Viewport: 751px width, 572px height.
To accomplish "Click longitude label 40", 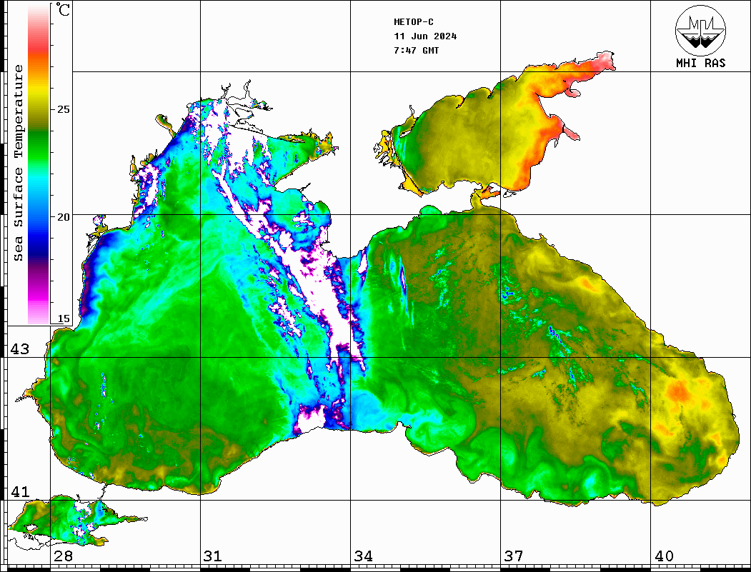I will (663, 556).
